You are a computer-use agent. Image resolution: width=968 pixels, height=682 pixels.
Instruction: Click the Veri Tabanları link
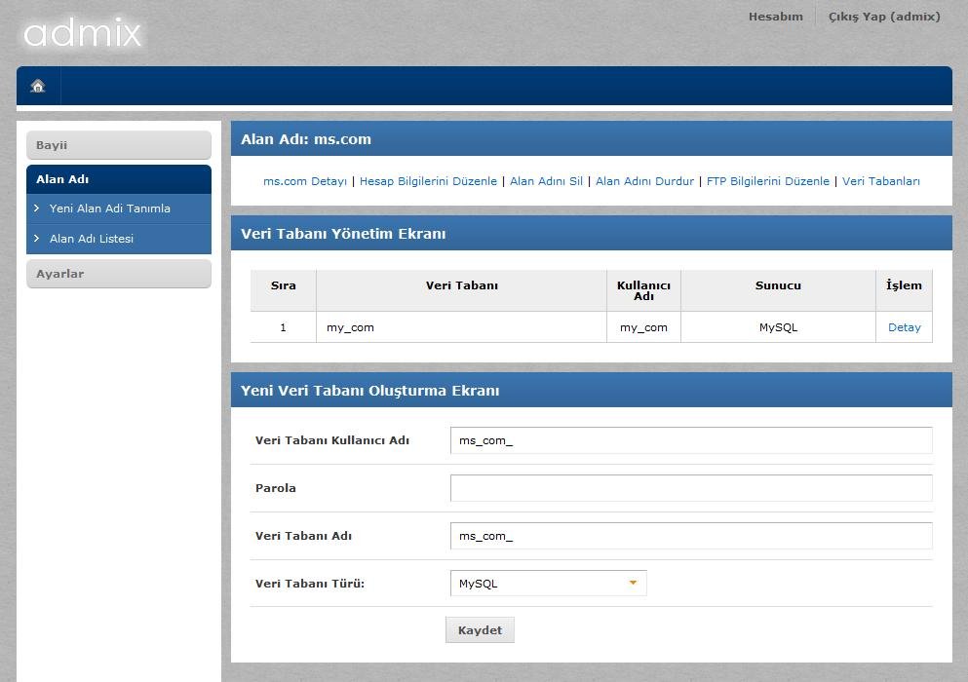point(881,181)
